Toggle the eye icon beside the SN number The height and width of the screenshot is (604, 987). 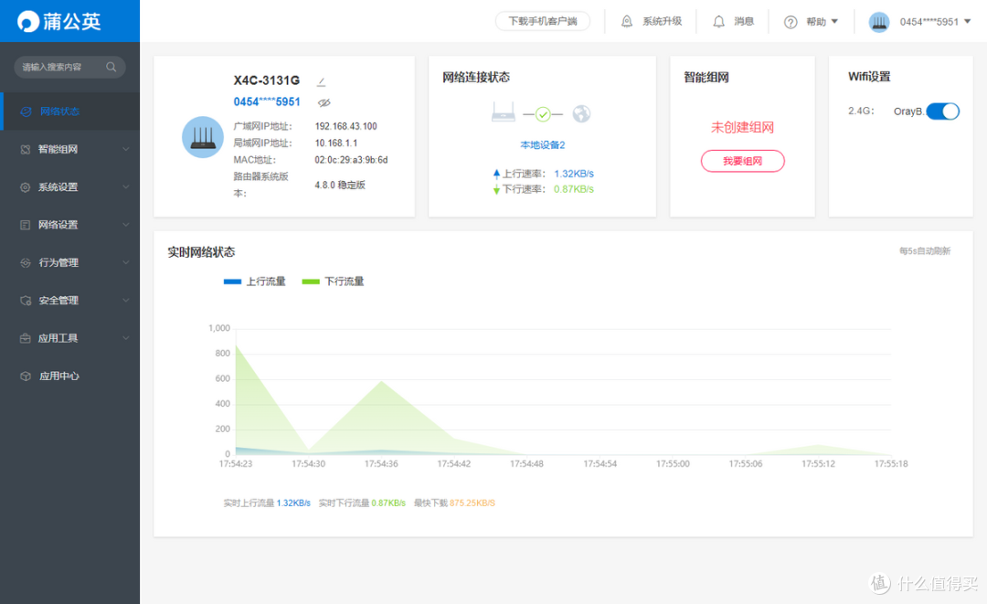324,102
